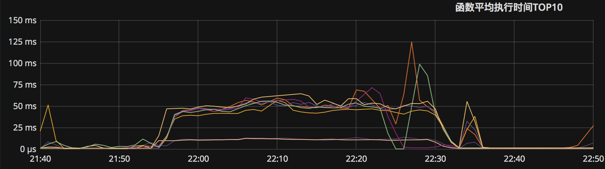
Task: Click the yellow spike peak just after 21:40
Action: click(48, 105)
